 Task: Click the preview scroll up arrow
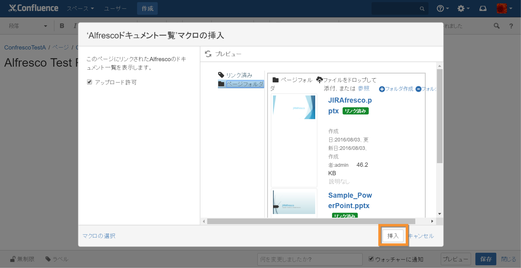coord(440,66)
